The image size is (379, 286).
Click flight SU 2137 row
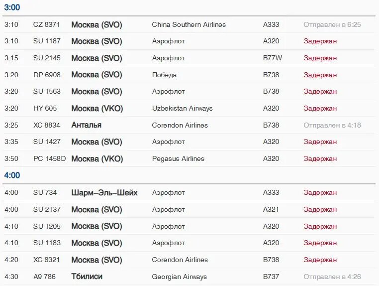click(x=47, y=210)
